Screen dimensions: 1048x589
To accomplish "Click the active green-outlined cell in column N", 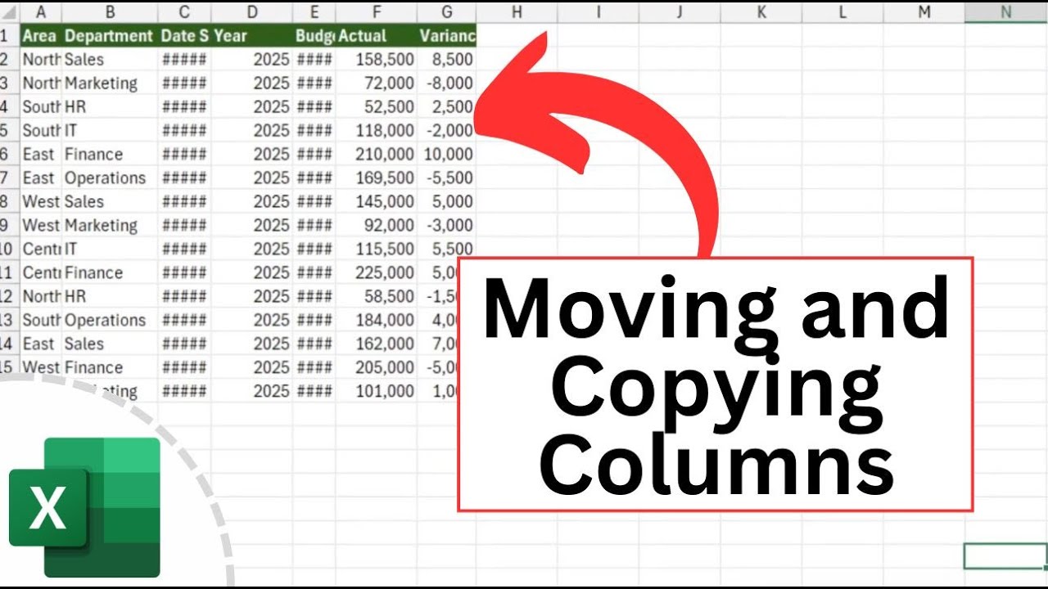I will 1006,555.
